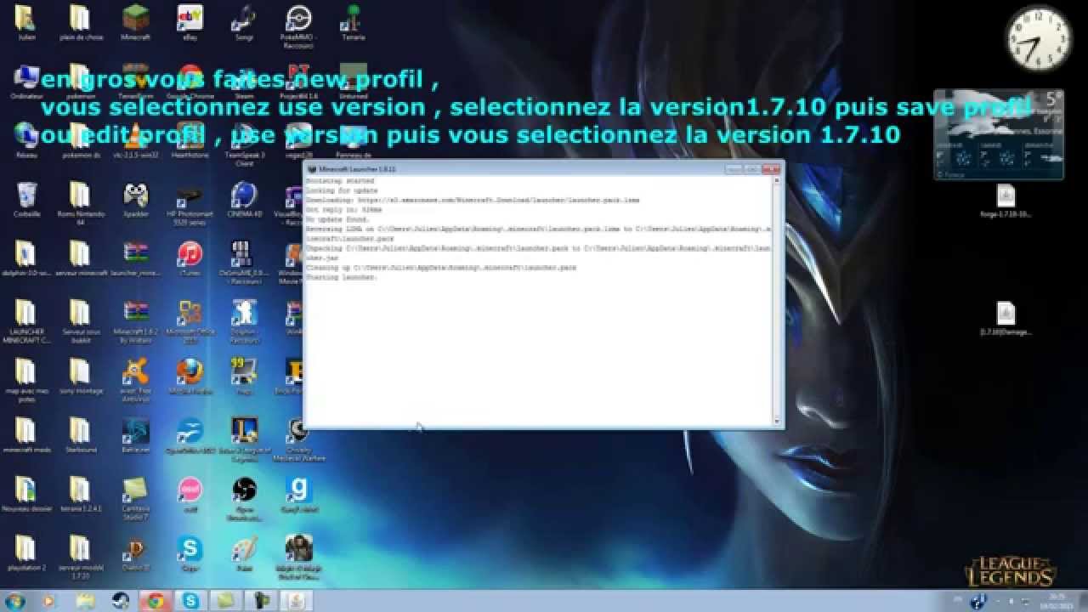The height and width of the screenshot is (612, 1088).
Task: Select the Ordinateur desktop icon
Action: click(26, 81)
